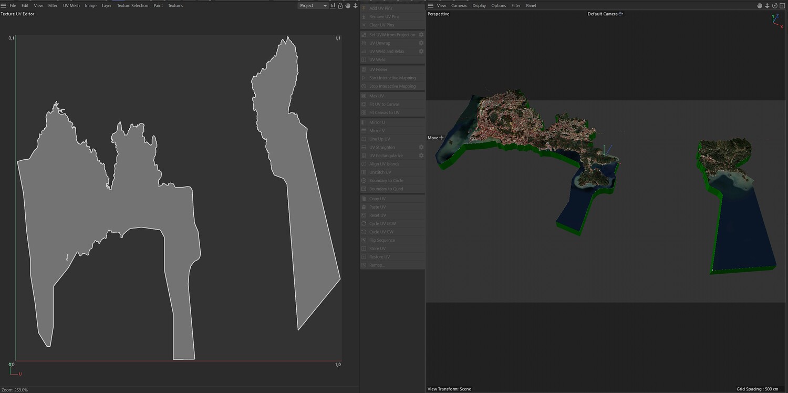Image resolution: width=788 pixels, height=393 pixels.
Task: Click the Line Up UV command
Action: coord(392,139)
